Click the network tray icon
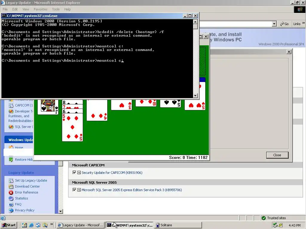306x229 pixels. [275, 225]
